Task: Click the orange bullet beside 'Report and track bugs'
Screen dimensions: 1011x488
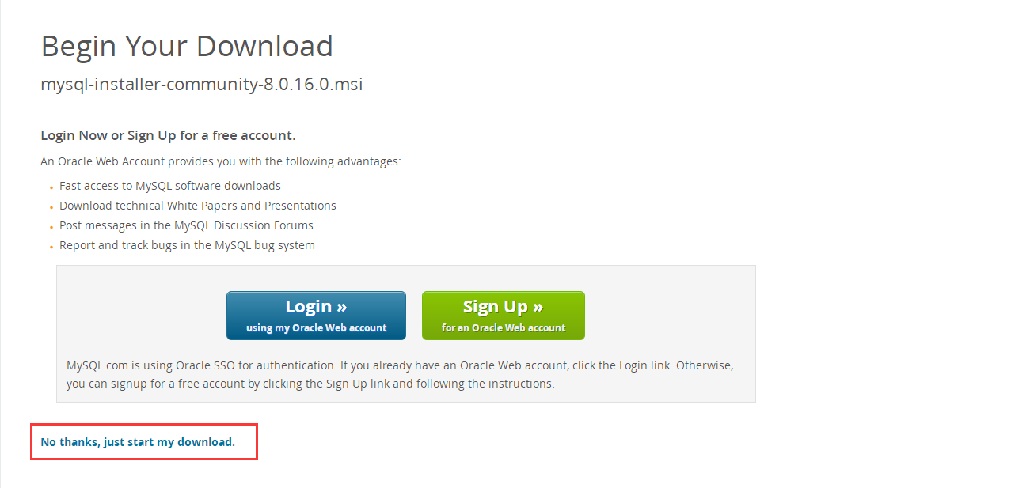Action: 51,248
